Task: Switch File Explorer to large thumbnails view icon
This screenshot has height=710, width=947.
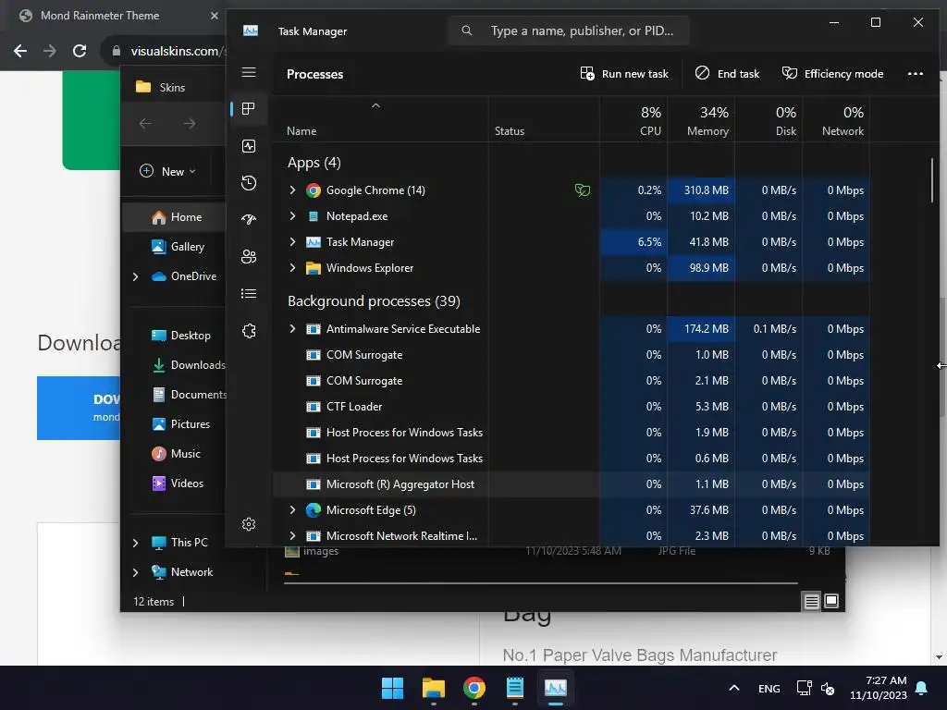Action: [831, 601]
